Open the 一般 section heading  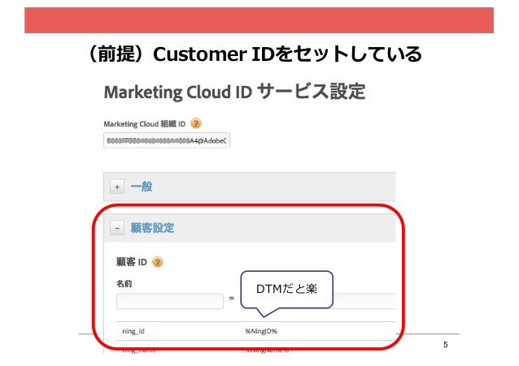142,187
